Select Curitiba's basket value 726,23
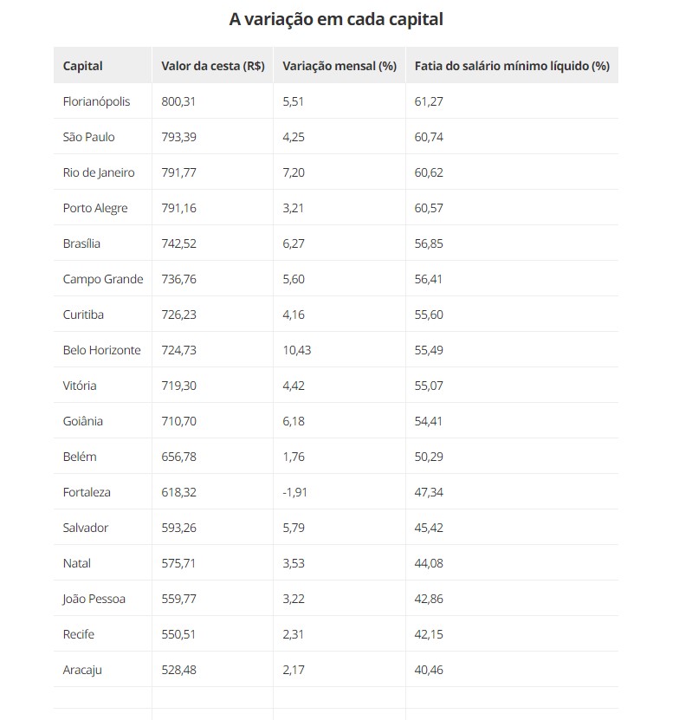The image size is (692, 720). pyautogui.click(x=179, y=315)
